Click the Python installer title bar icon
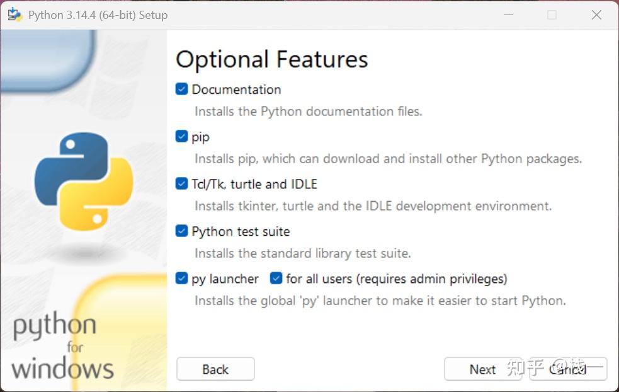This screenshot has height=392, width=619. click(x=15, y=15)
